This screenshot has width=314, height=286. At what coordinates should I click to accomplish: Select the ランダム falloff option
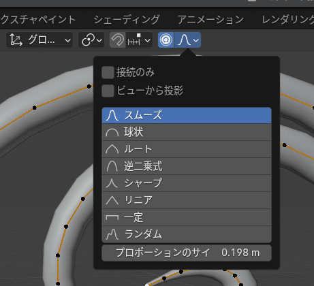(x=187, y=234)
